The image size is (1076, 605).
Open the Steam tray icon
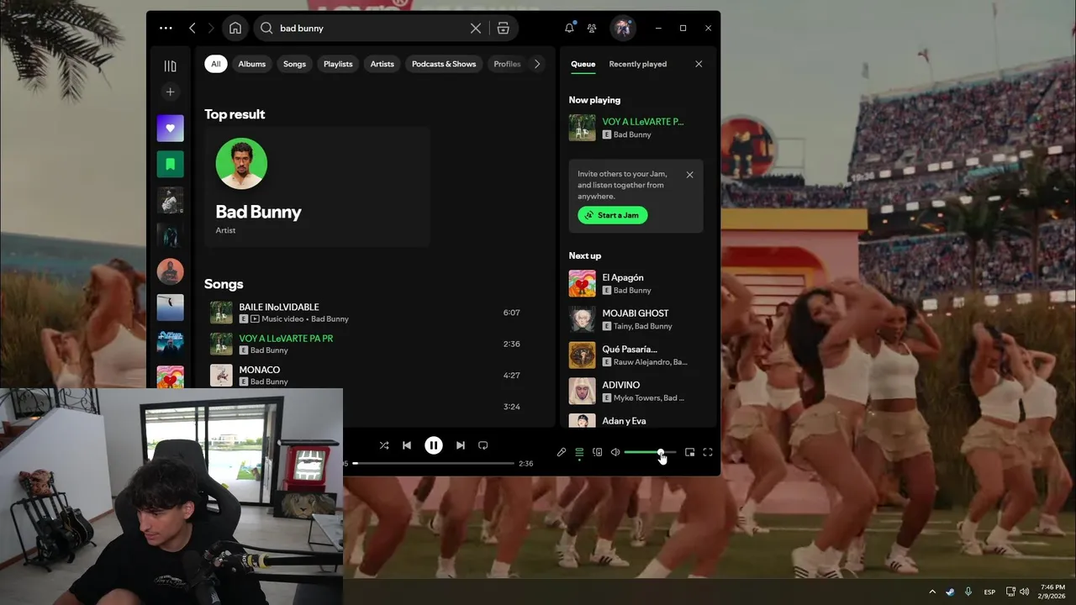click(950, 592)
